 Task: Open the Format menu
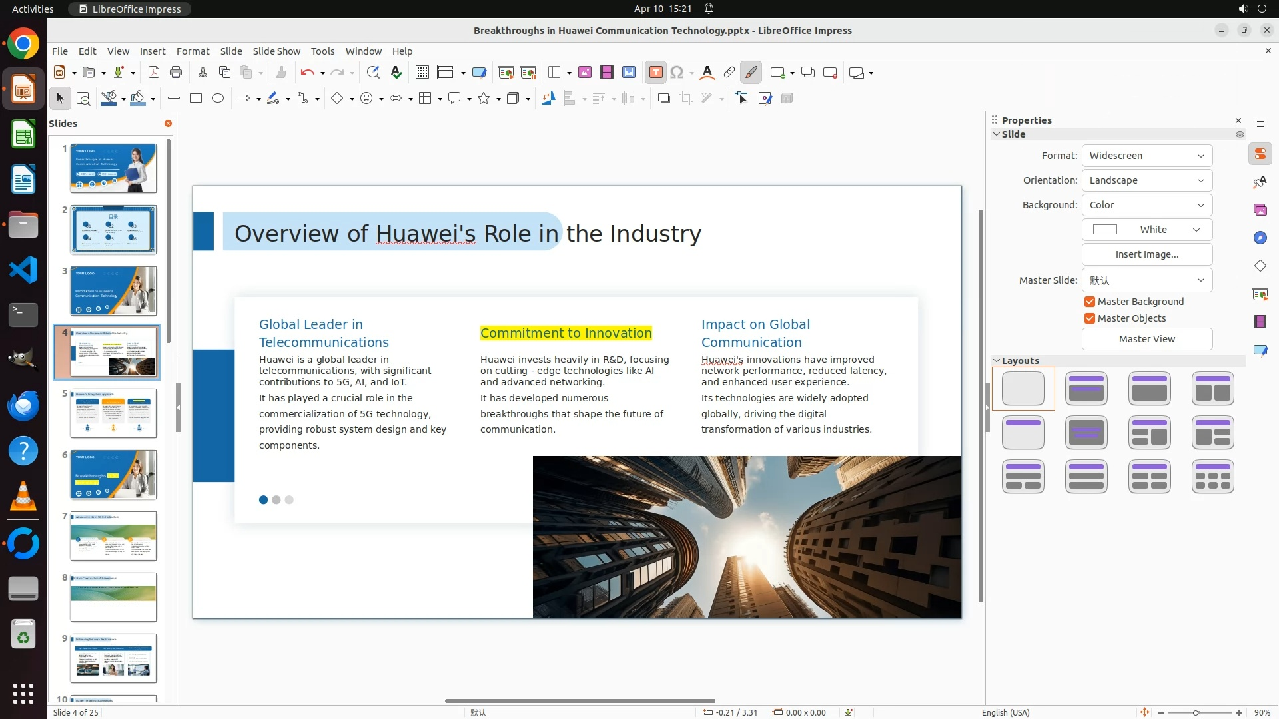point(193,51)
